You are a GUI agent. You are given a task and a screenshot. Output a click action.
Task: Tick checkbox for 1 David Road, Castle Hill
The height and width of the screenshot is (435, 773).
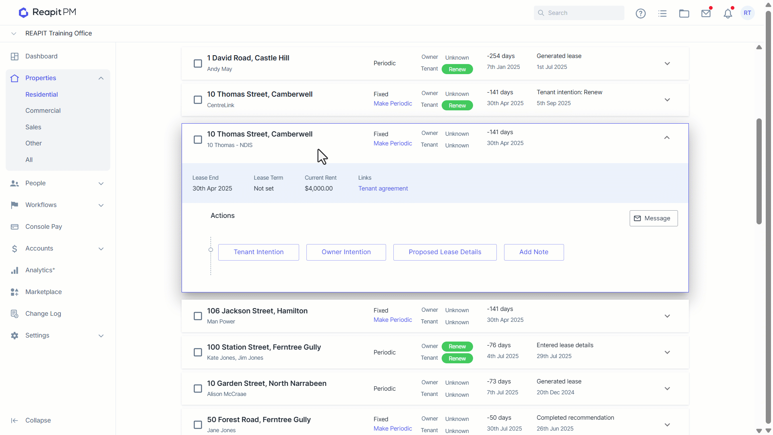tap(198, 64)
